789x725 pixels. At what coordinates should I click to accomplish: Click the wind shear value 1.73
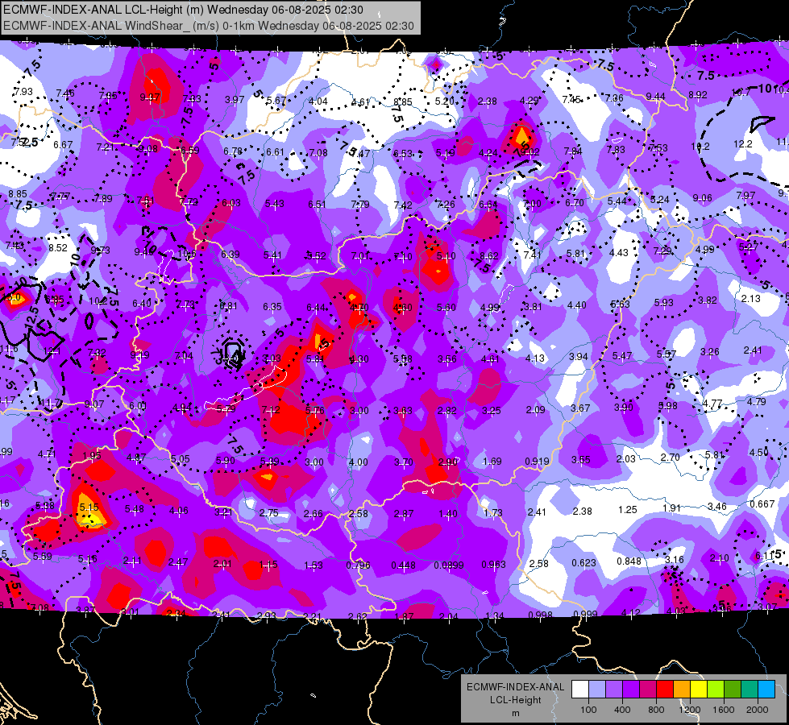[x=492, y=512]
